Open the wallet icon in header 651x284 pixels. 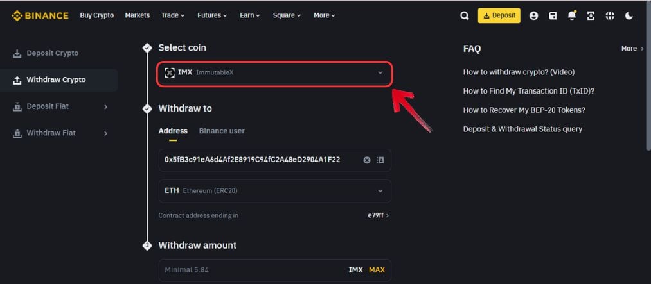pyautogui.click(x=553, y=16)
